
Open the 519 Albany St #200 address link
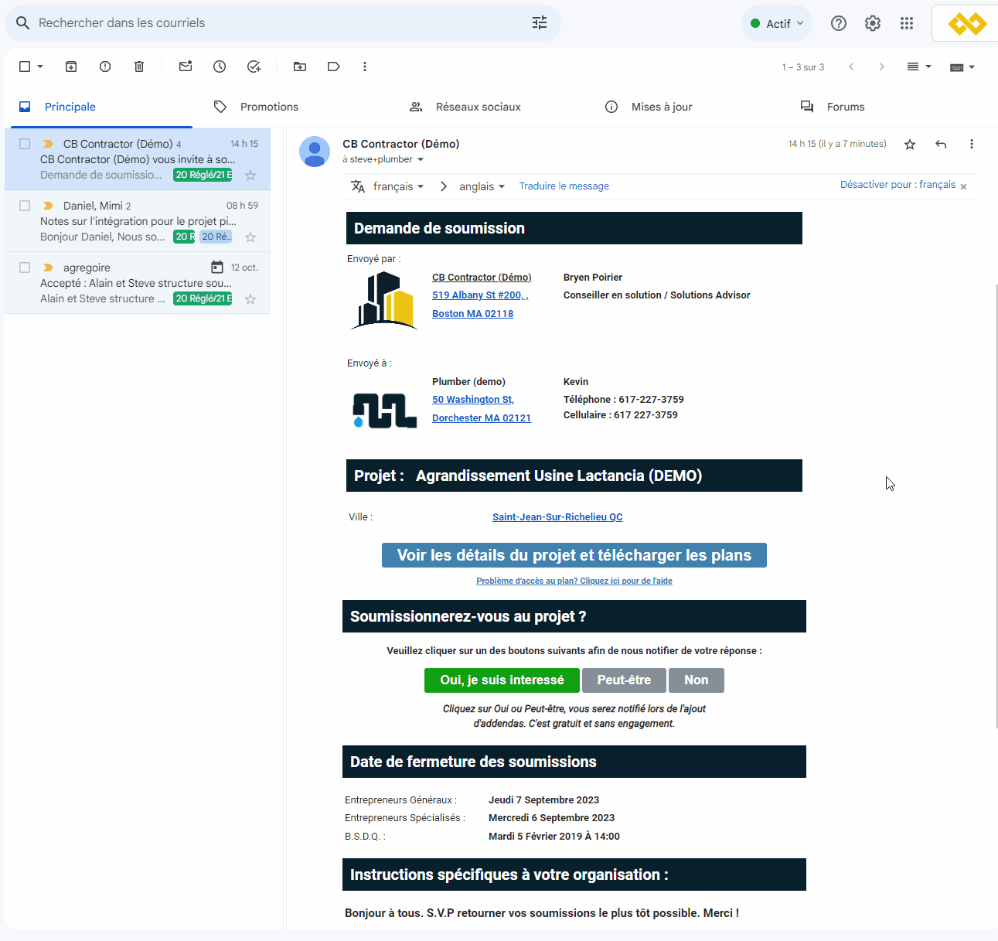click(480, 295)
